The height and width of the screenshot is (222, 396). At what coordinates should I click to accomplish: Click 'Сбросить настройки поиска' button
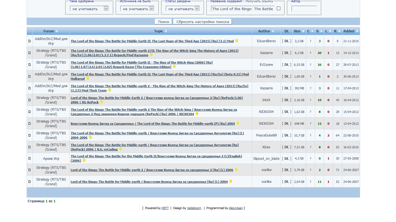point(203,22)
